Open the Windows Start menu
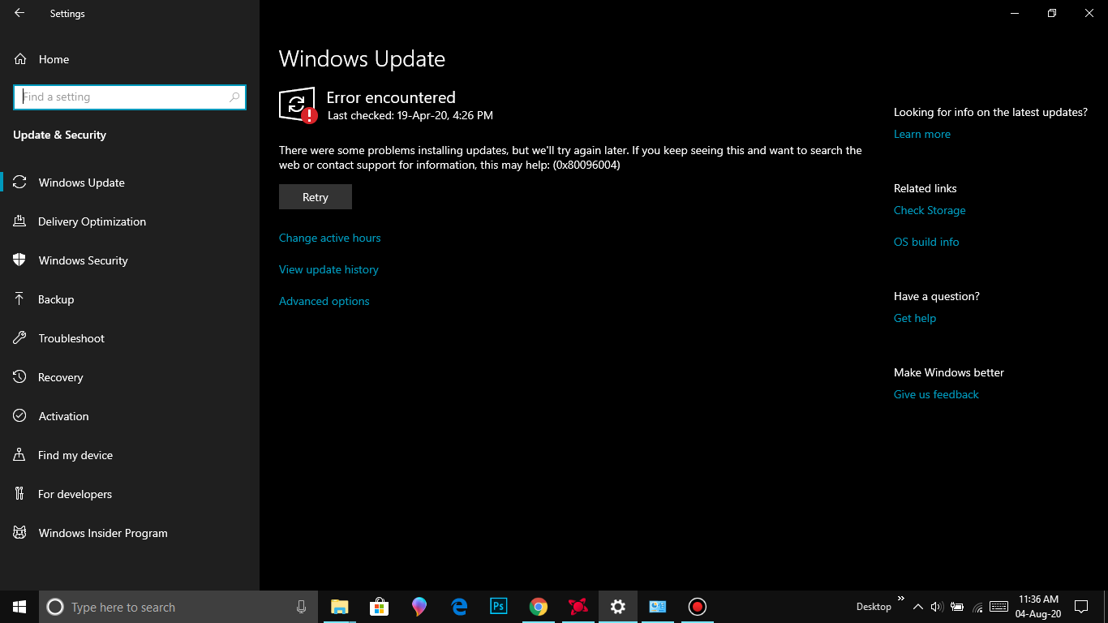Viewport: 1108px width, 623px height. coord(19,607)
